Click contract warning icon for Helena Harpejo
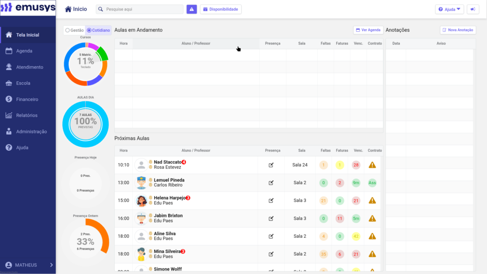Viewport: 487px width, 274px height. (x=372, y=201)
